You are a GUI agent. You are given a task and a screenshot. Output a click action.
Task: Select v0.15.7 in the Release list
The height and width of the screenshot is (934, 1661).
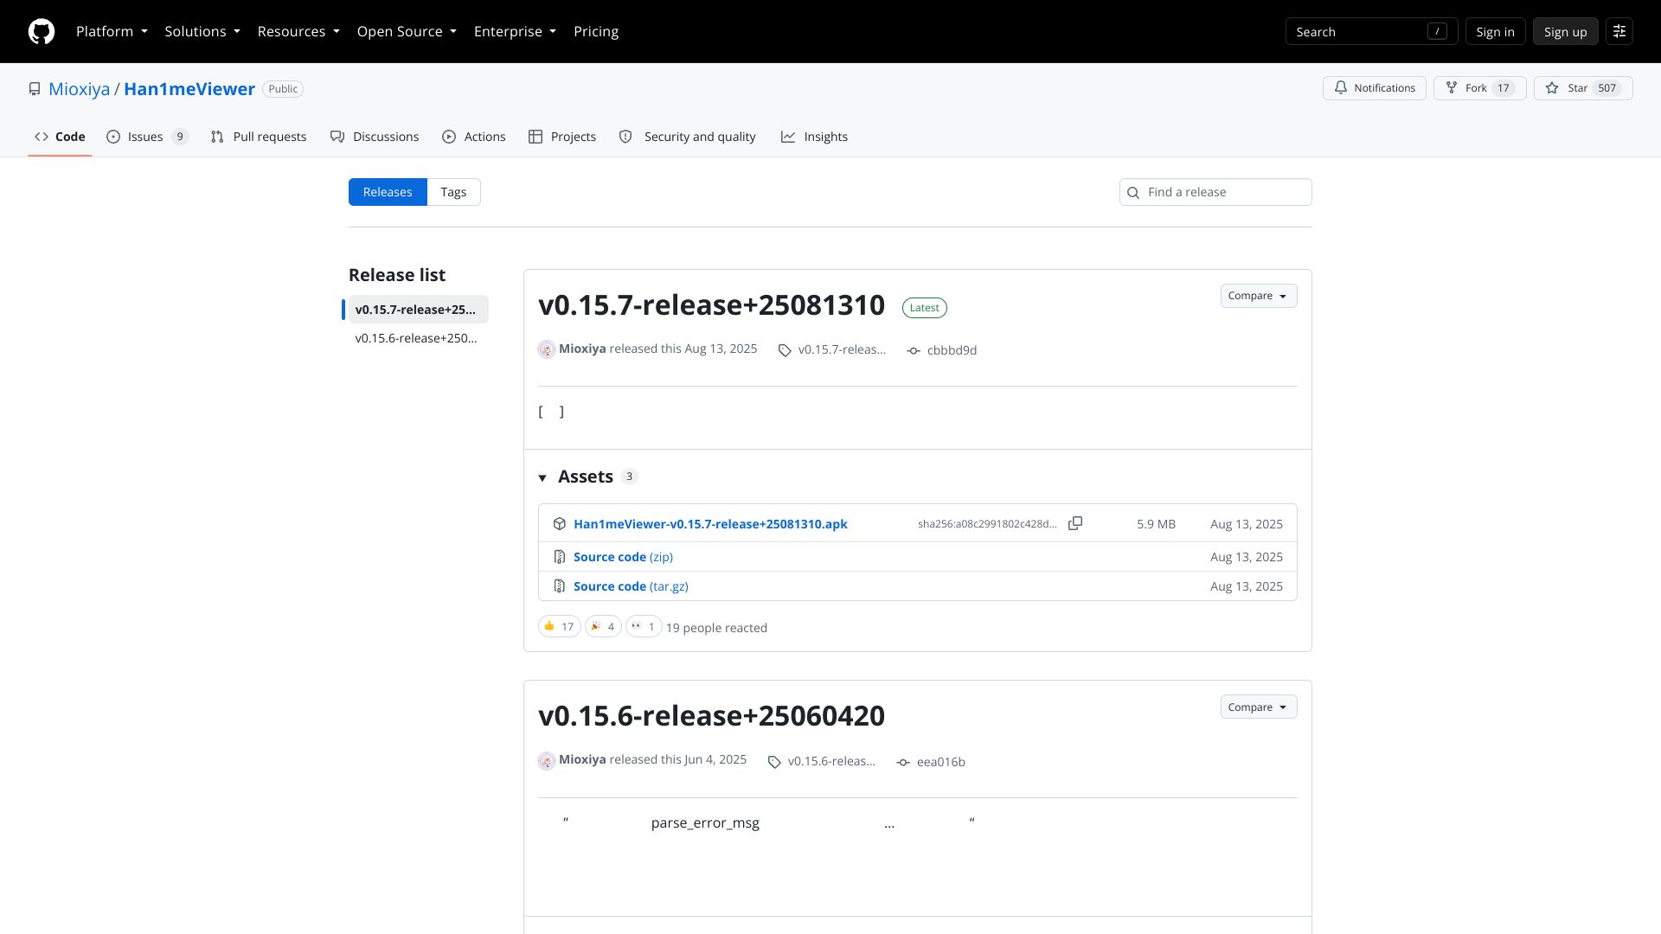[x=419, y=310]
